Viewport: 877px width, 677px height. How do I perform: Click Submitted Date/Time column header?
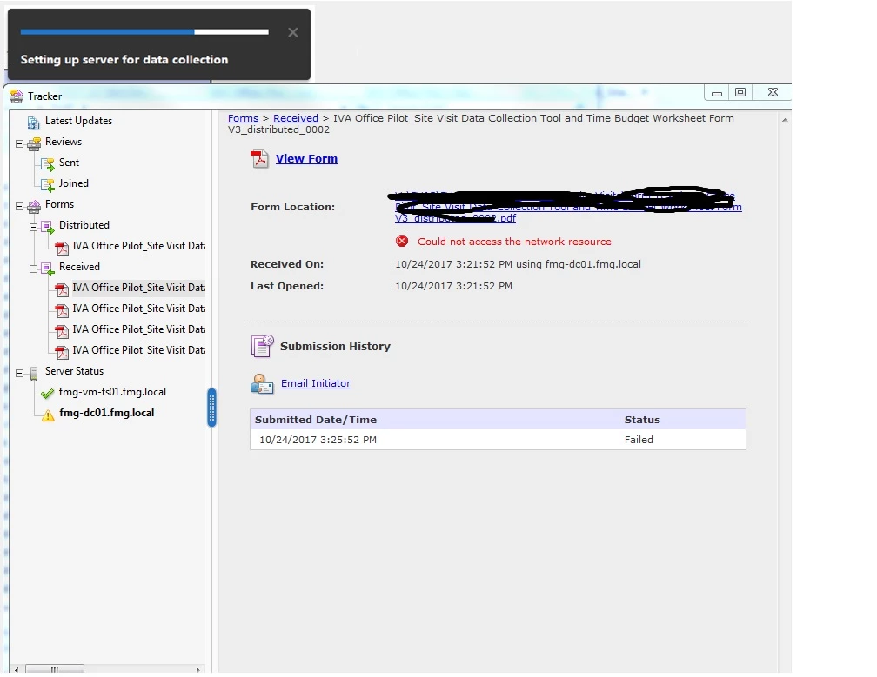click(x=316, y=420)
